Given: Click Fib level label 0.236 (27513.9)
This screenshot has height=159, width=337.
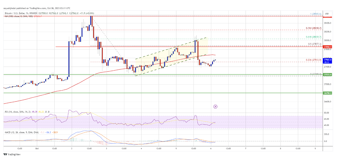Looking at the screenshot, I should click(x=314, y=60).
